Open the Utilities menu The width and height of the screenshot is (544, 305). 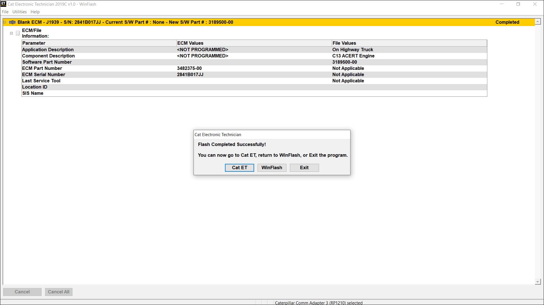tap(19, 12)
